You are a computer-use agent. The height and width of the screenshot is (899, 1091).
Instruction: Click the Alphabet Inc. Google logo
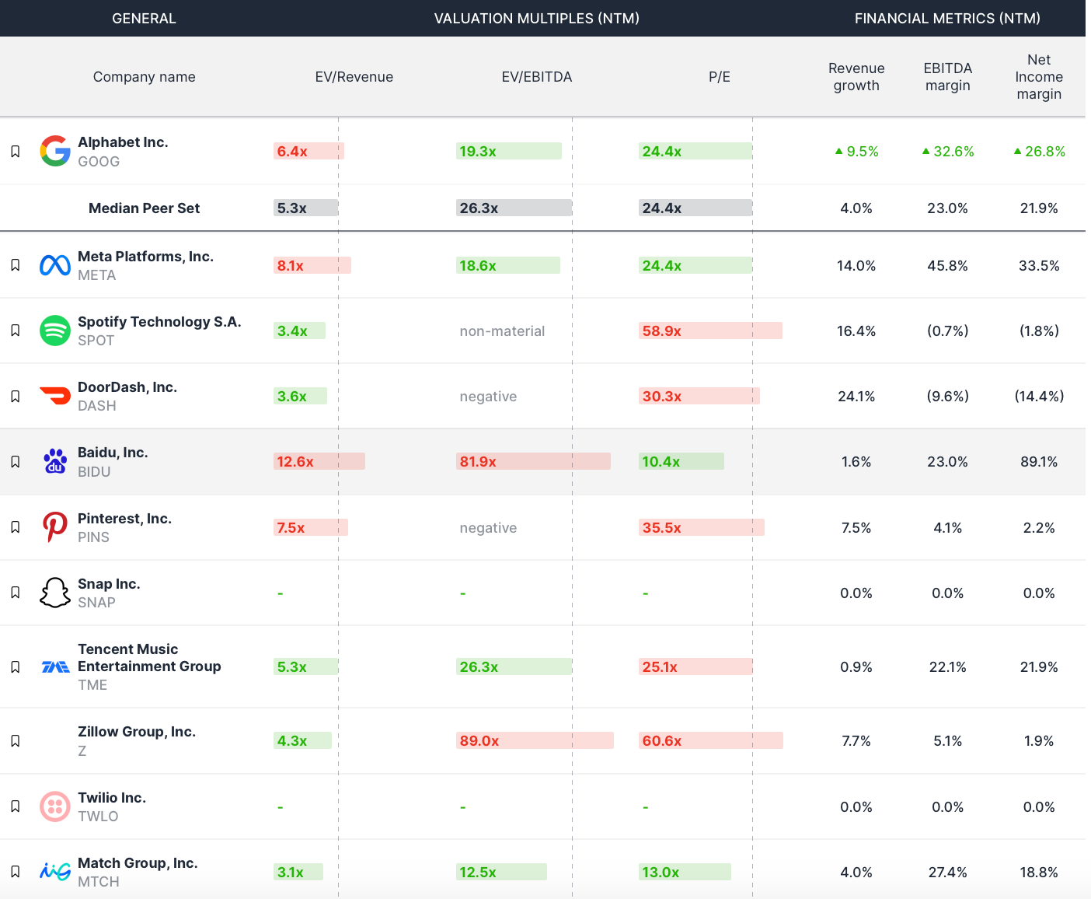54,151
